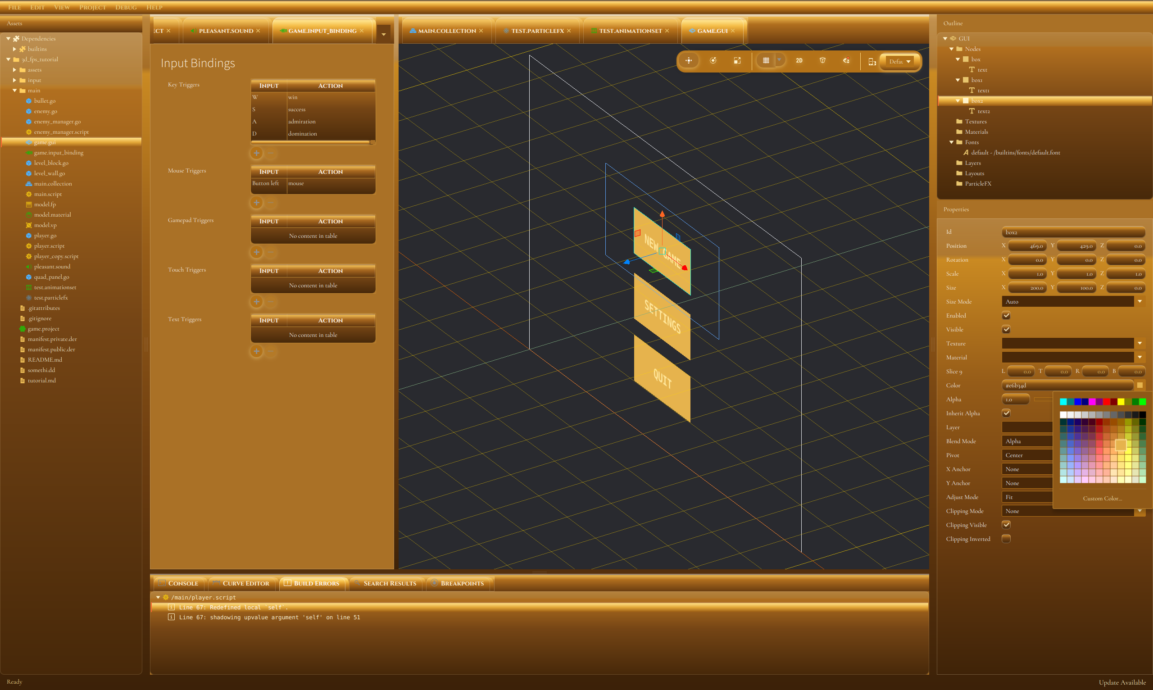The width and height of the screenshot is (1153, 690).
Task: Click the Update Available link
Action: 1122,682
